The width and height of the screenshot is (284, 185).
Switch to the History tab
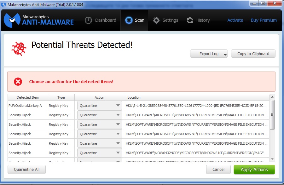tap(198, 20)
